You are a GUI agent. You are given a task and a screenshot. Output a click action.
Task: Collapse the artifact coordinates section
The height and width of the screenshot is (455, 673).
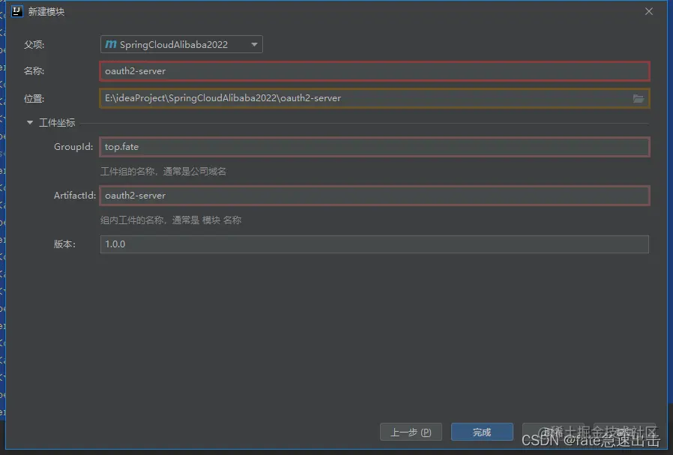tap(30, 123)
